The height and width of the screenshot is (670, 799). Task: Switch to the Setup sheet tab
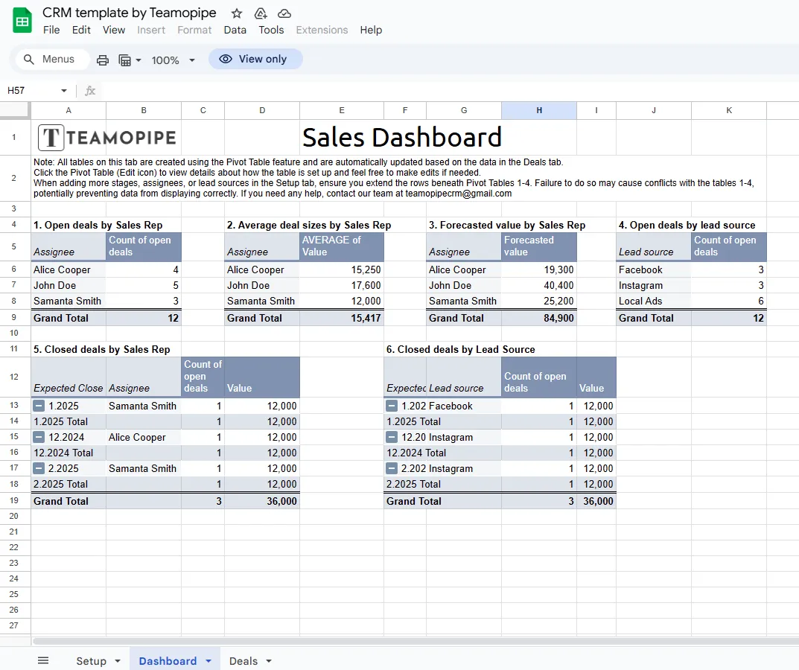(x=91, y=661)
